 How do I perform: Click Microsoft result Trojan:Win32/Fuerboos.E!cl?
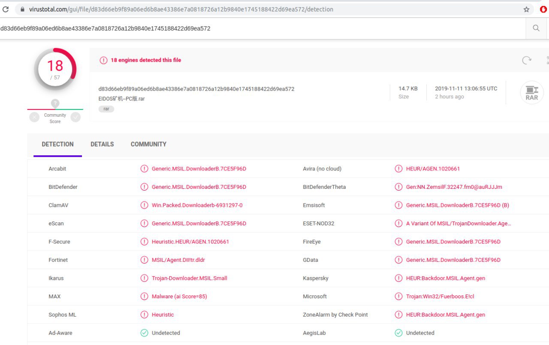[440, 297]
